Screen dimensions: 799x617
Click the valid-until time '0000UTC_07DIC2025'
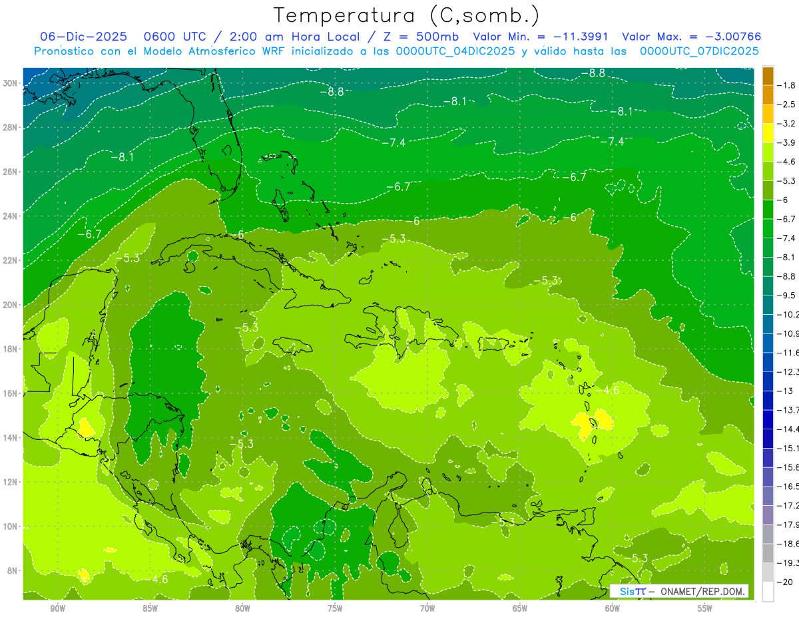(x=699, y=51)
